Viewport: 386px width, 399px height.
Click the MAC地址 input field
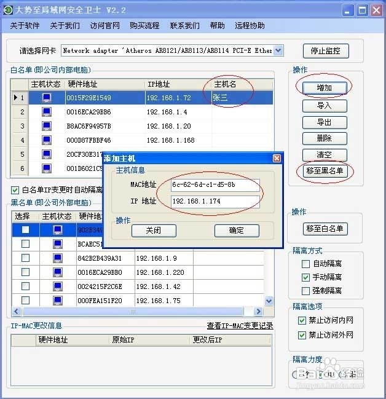pos(215,185)
